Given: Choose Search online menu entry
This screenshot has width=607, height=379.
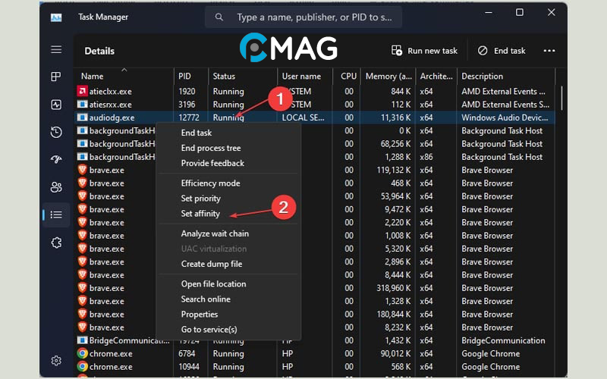Looking at the screenshot, I should (206, 299).
